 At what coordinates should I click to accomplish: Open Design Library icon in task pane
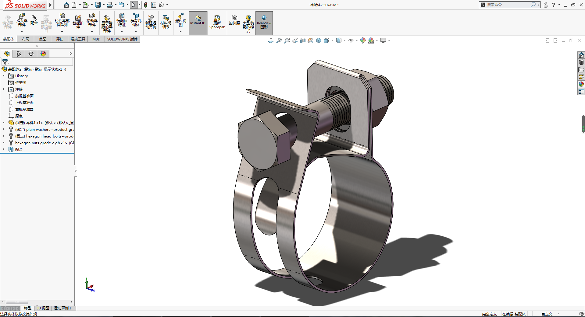coord(581,62)
